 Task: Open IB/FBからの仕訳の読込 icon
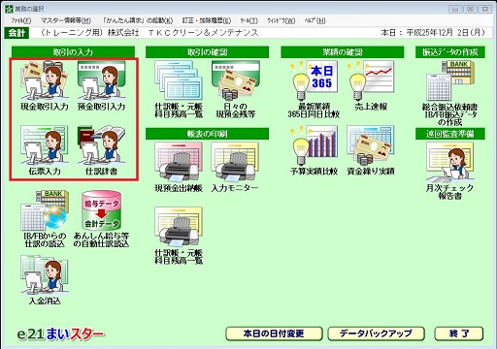pyautogui.click(x=45, y=219)
